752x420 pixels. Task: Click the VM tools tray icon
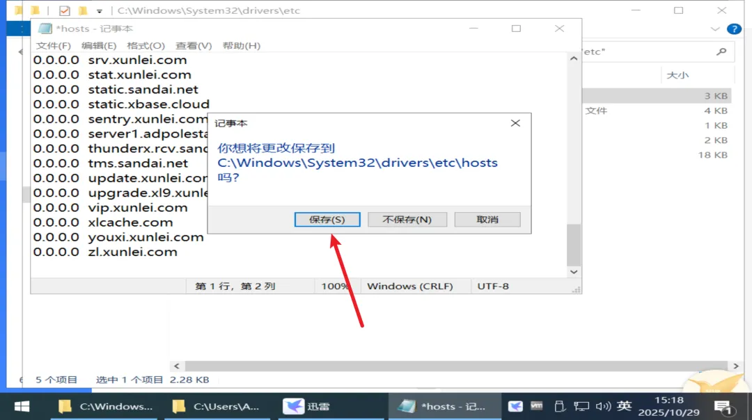click(537, 406)
